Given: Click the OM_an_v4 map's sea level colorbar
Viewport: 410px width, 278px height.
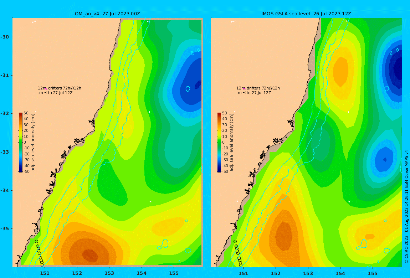Looking at the screenshot, I should pyautogui.click(x=20, y=143).
